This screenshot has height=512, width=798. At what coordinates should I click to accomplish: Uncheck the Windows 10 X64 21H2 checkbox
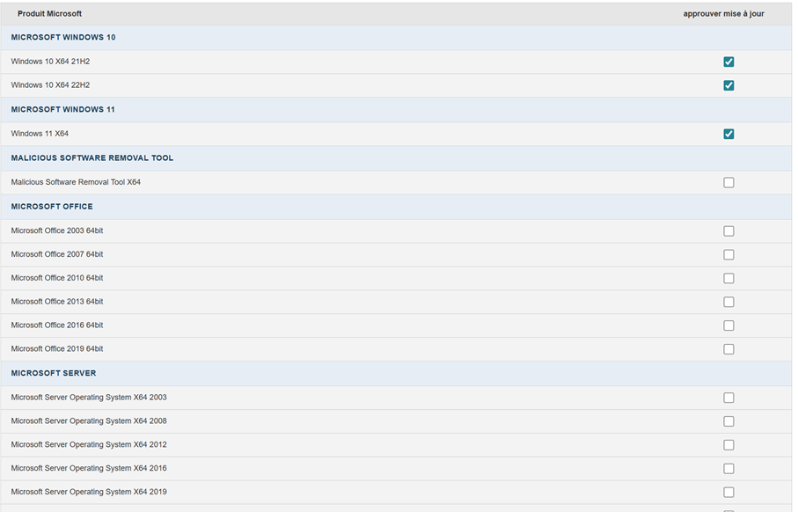[x=728, y=62]
